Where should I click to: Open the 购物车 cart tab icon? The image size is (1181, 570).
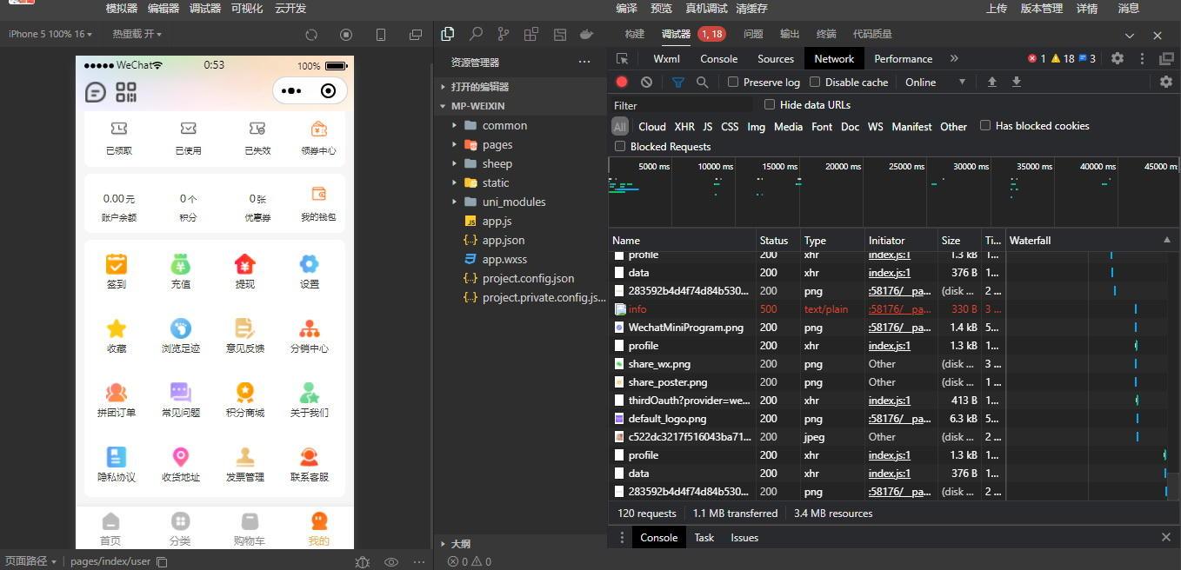coord(250,521)
